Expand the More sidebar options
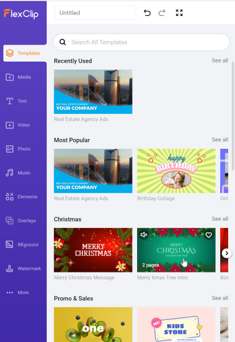Image resolution: width=235 pixels, height=342 pixels. pos(23,292)
